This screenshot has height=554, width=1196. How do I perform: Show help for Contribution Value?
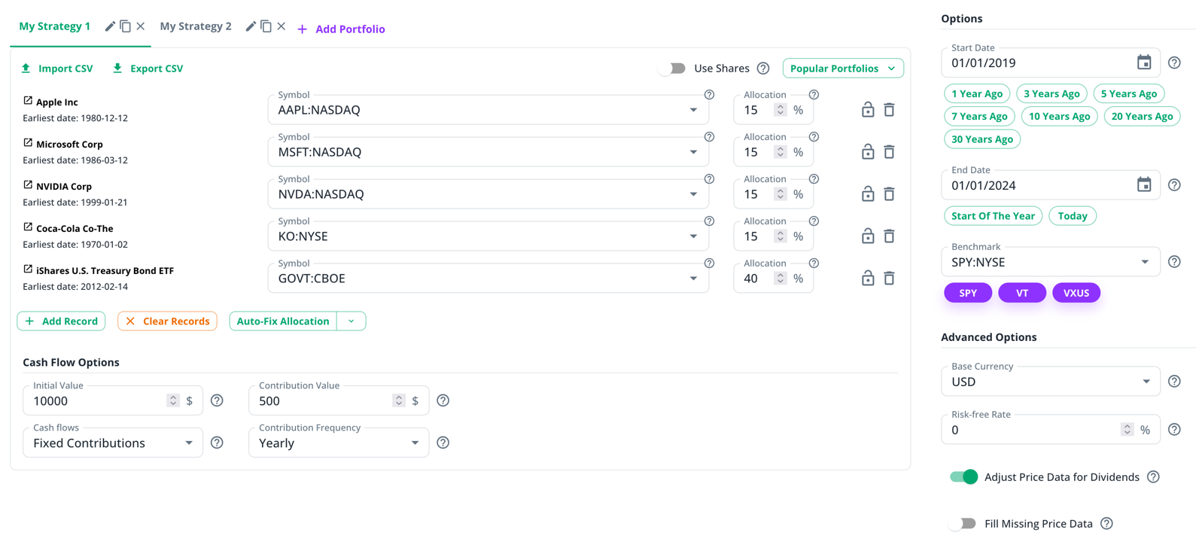(443, 400)
